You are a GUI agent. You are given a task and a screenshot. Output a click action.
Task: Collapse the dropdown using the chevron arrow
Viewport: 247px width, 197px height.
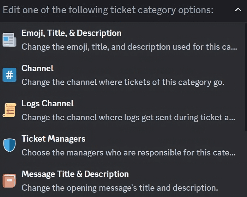(x=238, y=10)
